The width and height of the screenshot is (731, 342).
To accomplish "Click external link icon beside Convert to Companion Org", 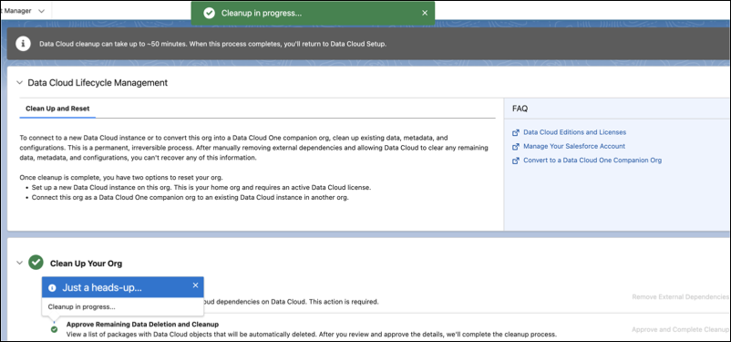I will coord(516,161).
